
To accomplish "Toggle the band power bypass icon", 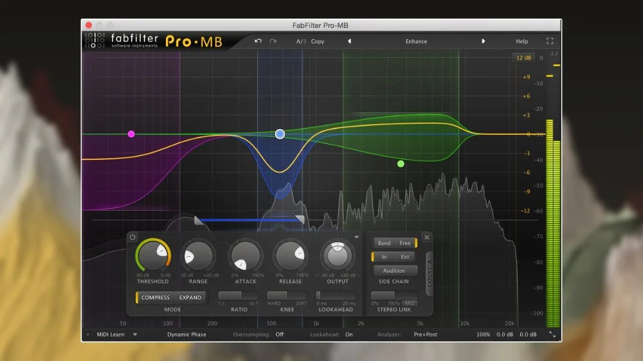I will coord(132,237).
